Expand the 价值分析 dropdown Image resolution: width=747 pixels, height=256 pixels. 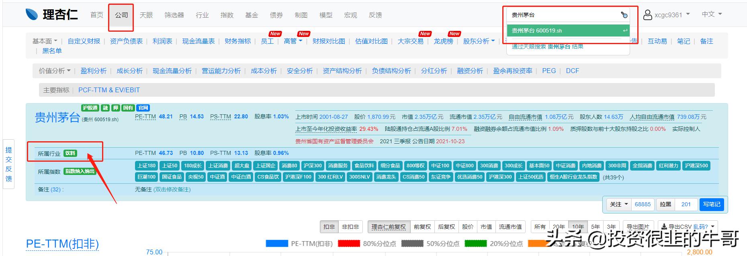point(55,71)
